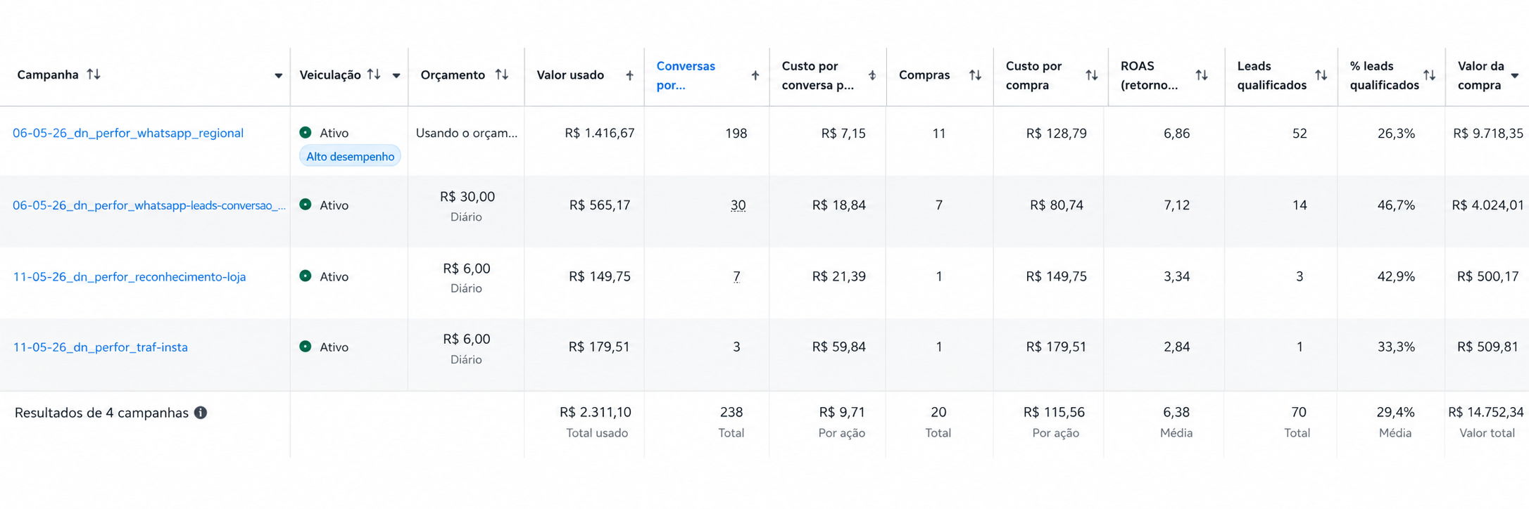This screenshot has height=509, width=1529.
Task: Sort by Valor usado arrow icon
Action: 629,75
